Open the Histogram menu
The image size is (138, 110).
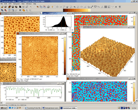click(x=16, y=4)
